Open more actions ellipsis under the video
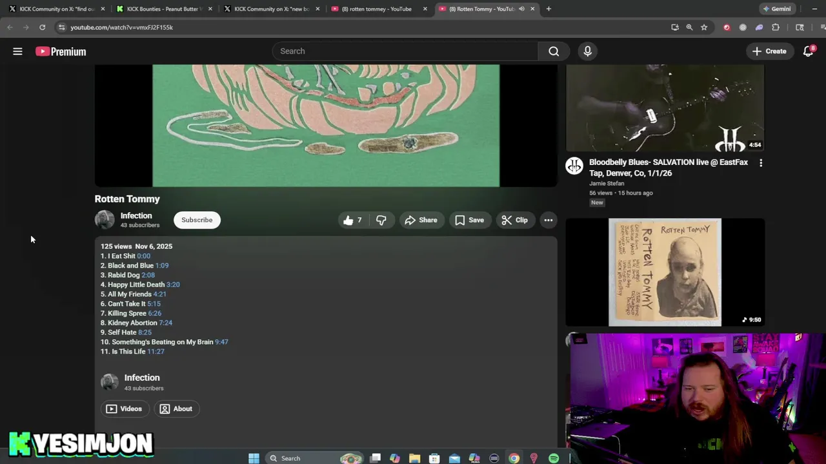Viewport: 826px width, 464px height. pyautogui.click(x=548, y=220)
